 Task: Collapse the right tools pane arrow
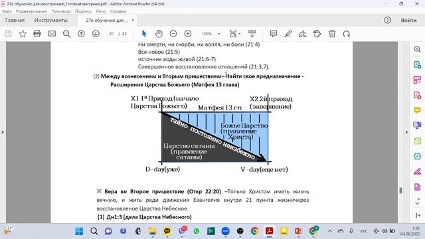tap(406, 132)
